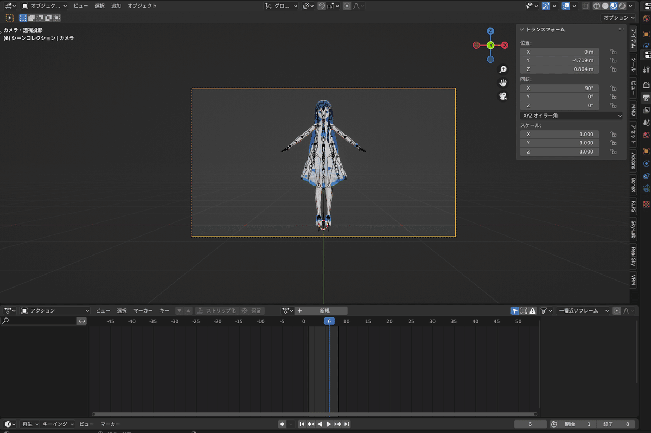Open the viewport shading options dropdown arrow
Image resolution: width=651 pixels, height=433 pixels.
pos(631,6)
